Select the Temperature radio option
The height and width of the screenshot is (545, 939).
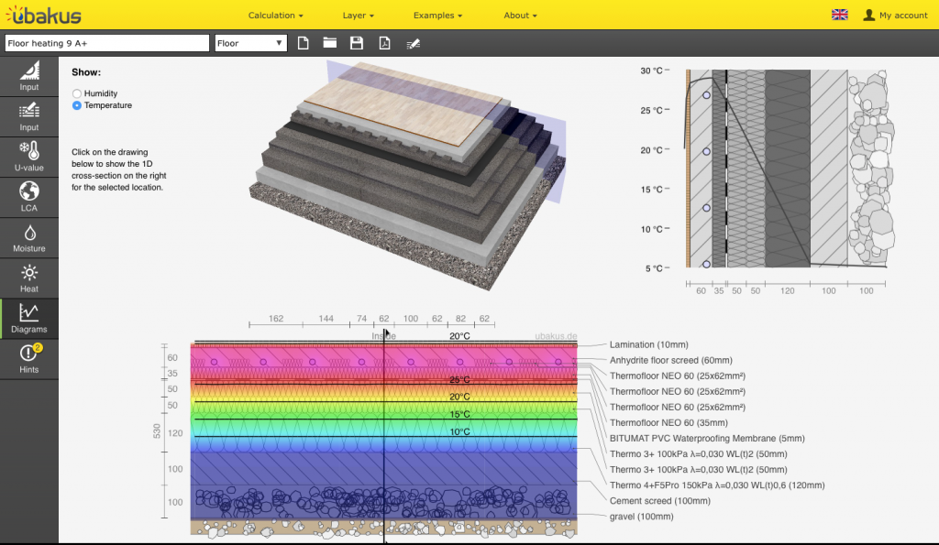77,105
